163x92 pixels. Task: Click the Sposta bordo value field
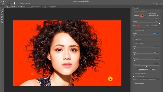coord(156,64)
